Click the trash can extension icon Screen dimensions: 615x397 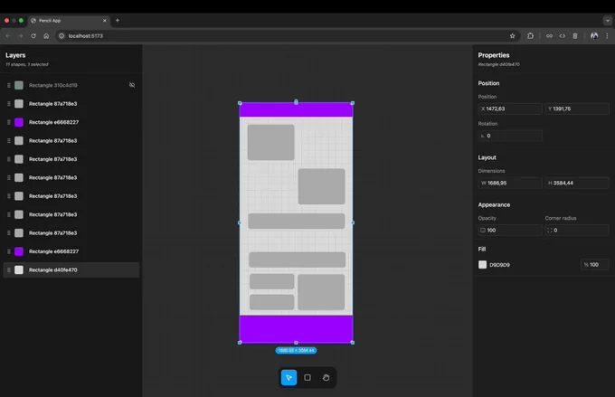tap(575, 35)
